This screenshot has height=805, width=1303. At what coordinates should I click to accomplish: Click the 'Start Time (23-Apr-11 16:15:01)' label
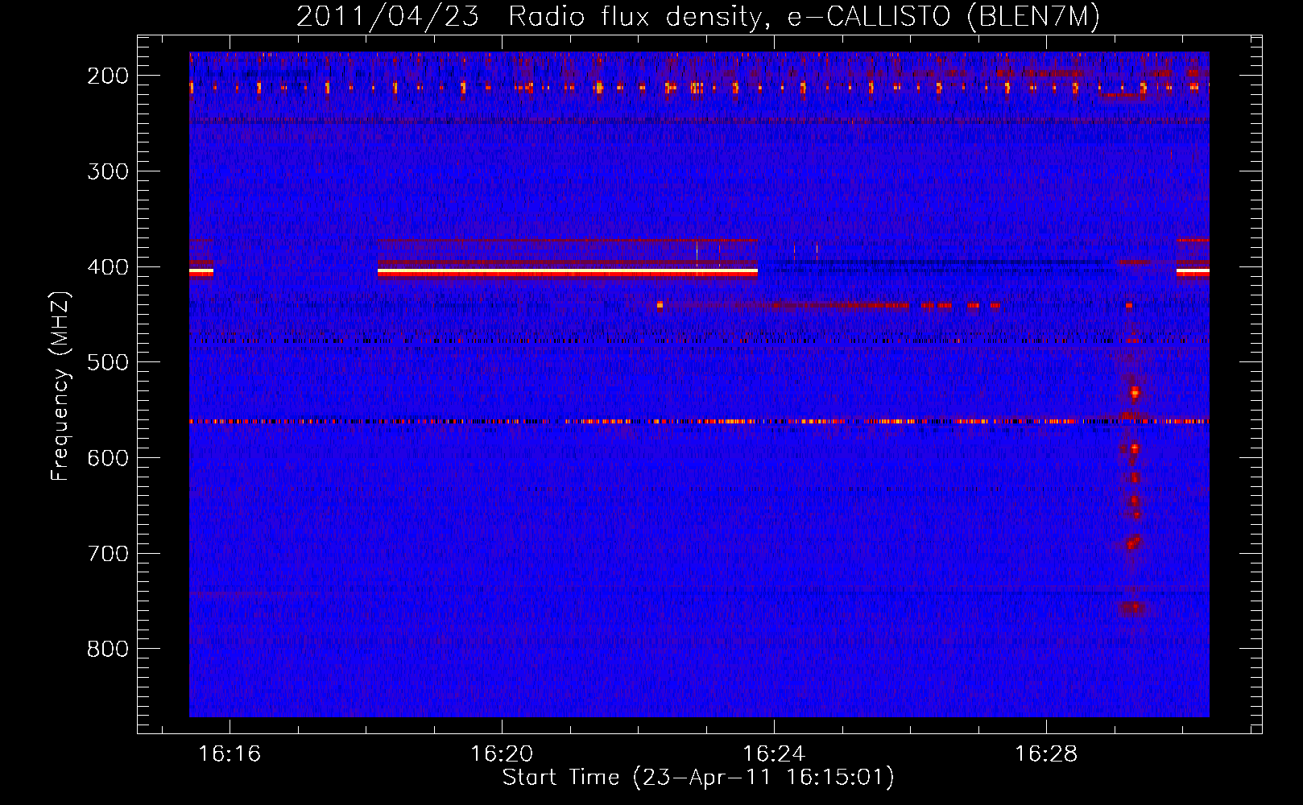coord(698,778)
